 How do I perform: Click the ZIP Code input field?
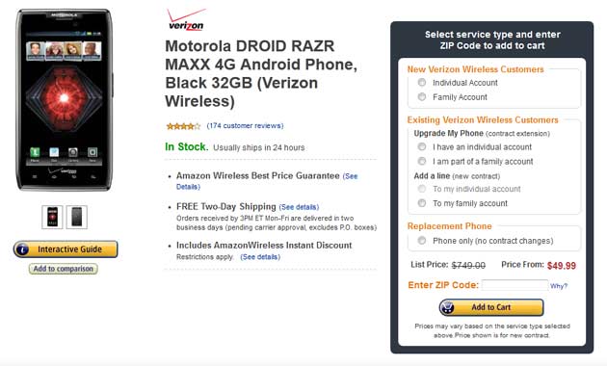515,285
